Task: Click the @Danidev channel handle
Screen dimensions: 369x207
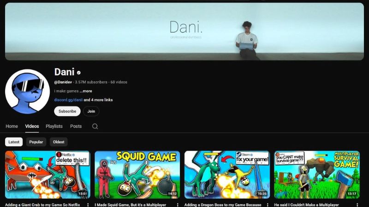Action: 63,82
